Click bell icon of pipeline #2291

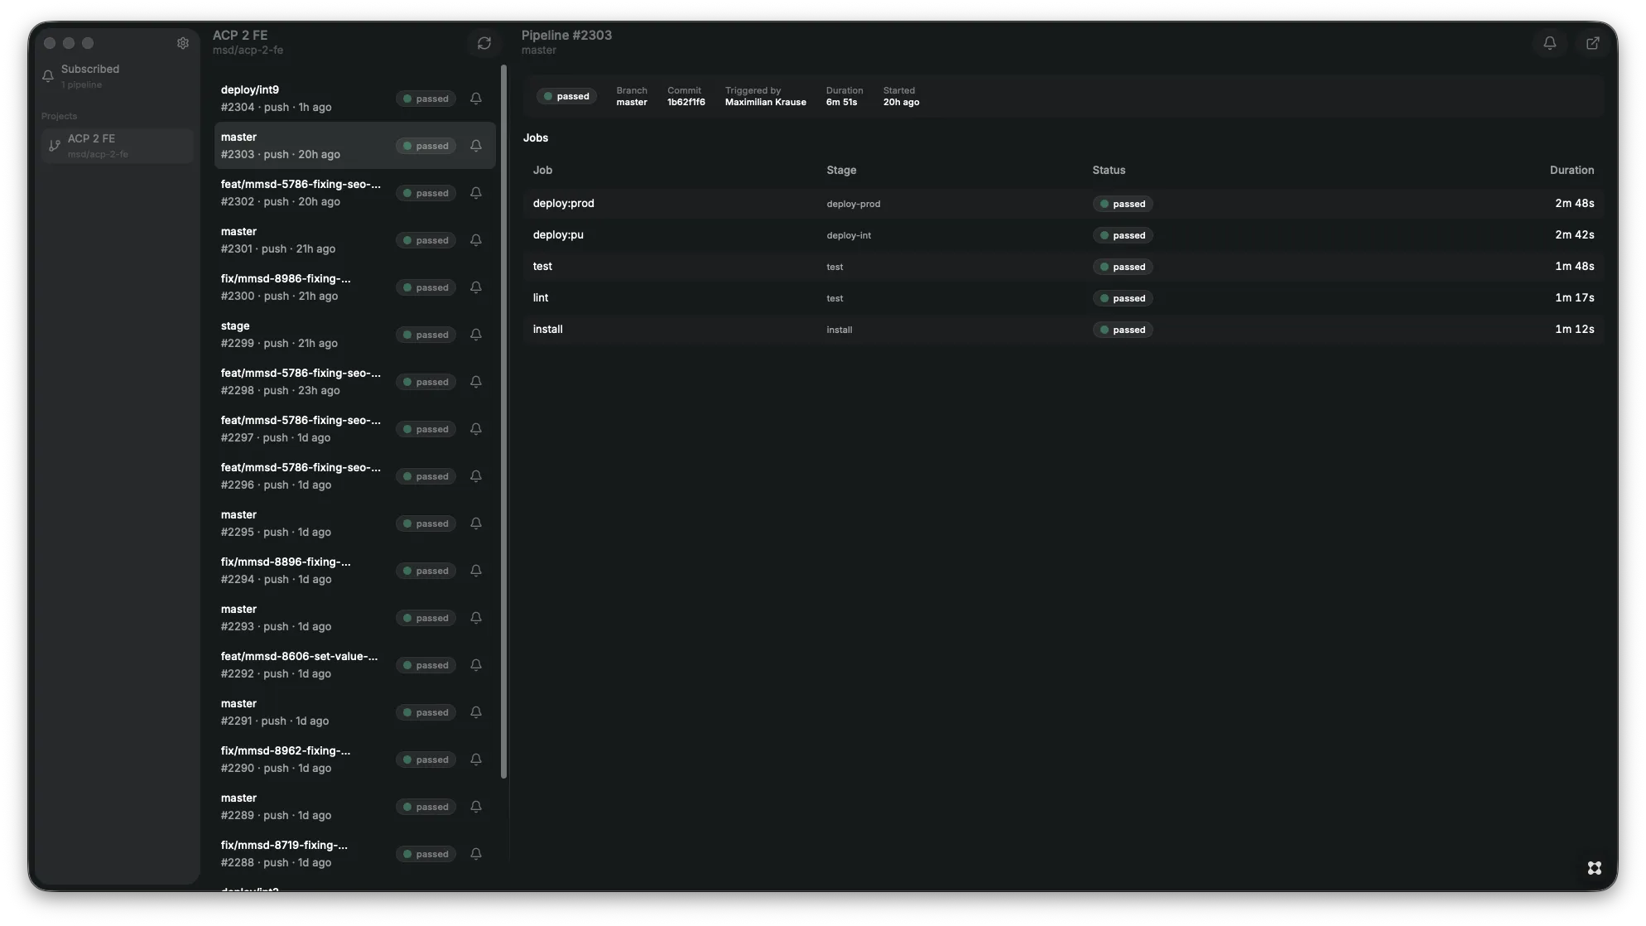pos(476,712)
